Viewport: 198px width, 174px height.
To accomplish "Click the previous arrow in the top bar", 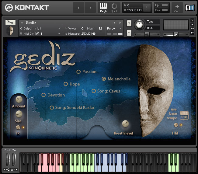I will pos(78,8).
